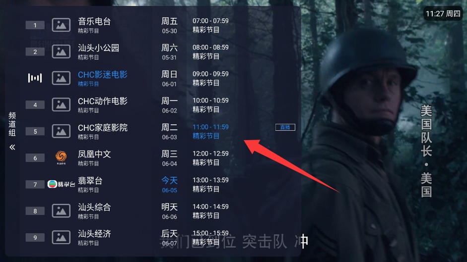The height and width of the screenshot is (262, 467).
Task: Expand the 频道组 channel group panel
Action: coord(12,124)
